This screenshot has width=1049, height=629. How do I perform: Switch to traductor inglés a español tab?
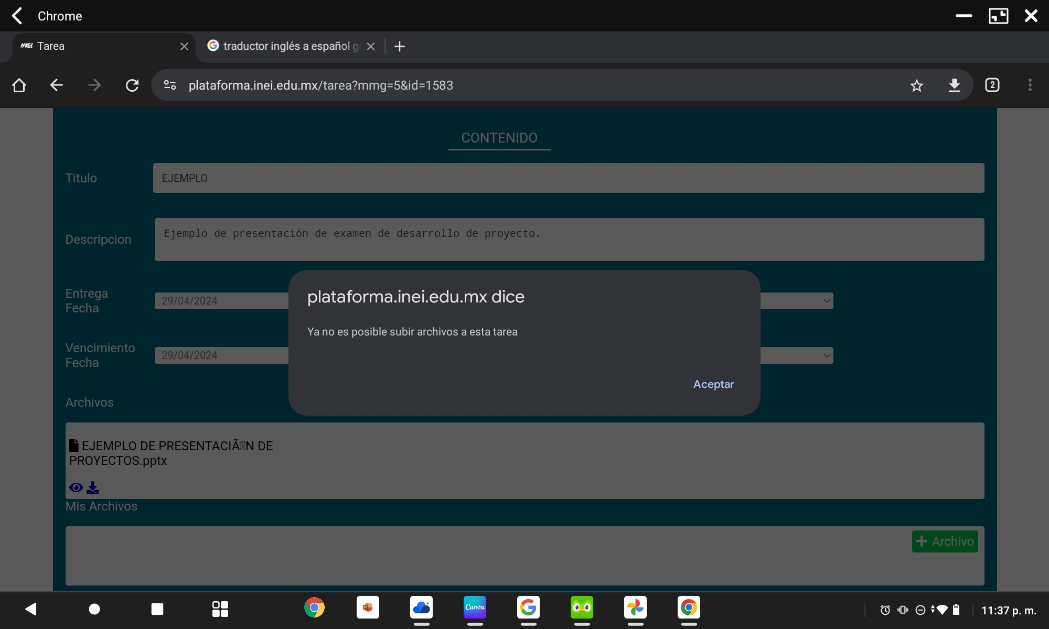tap(286, 46)
